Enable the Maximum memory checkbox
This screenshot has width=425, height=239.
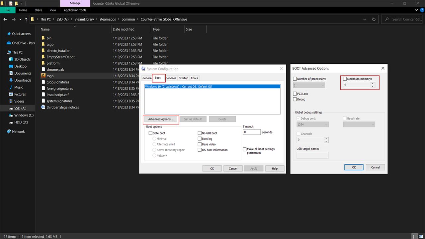tap(345, 79)
